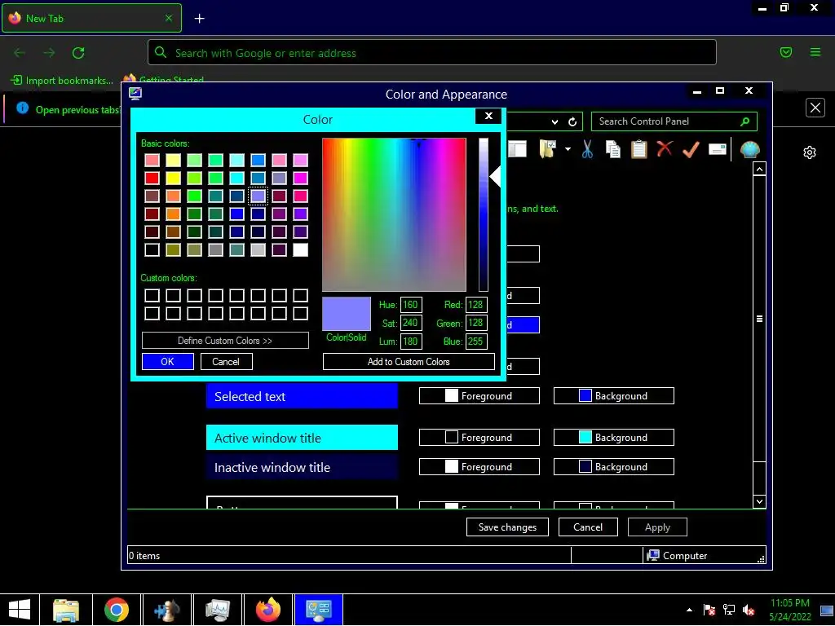Click the luminosity slider bar
Viewport: 835px width, 626px height.
483,214
